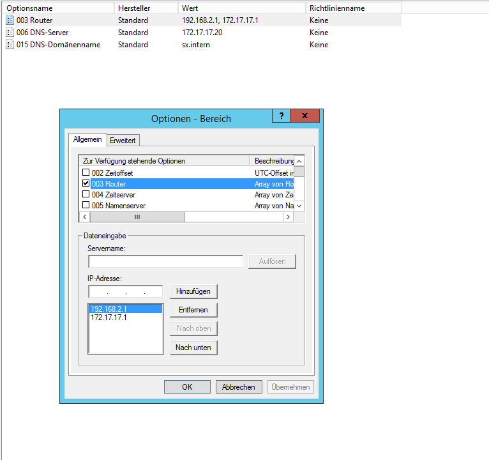
Task: Sort by the Richtlinienname column header
Action: (353, 8)
